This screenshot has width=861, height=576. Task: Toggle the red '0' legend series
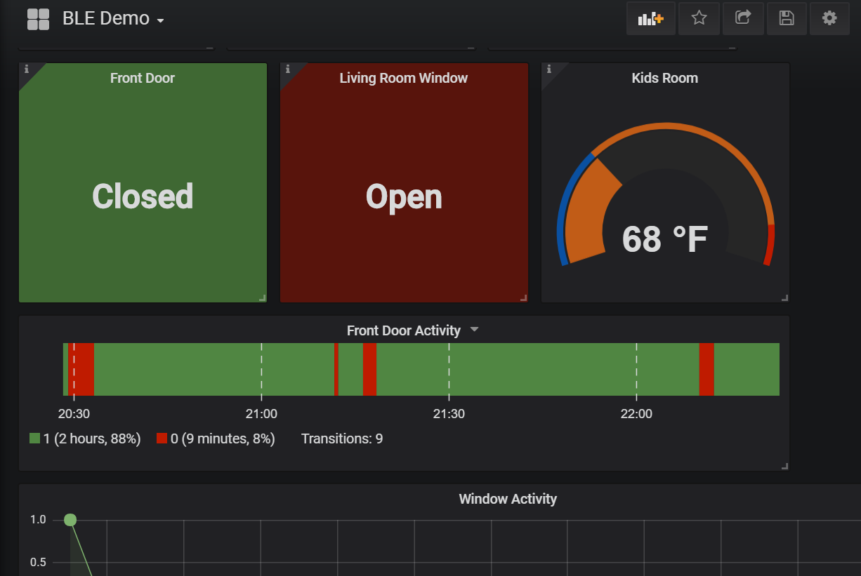[216, 438]
